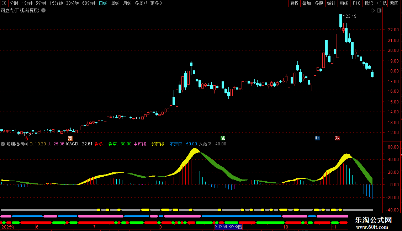The height and width of the screenshot is (231, 402).
Task: Switch to 分时 view
Action: point(14,3)
